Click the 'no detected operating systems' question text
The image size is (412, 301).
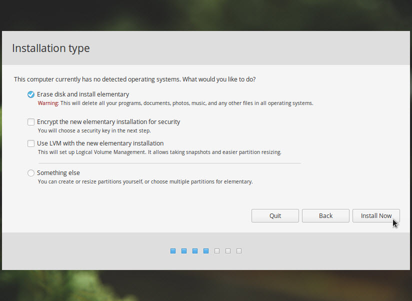135,79
